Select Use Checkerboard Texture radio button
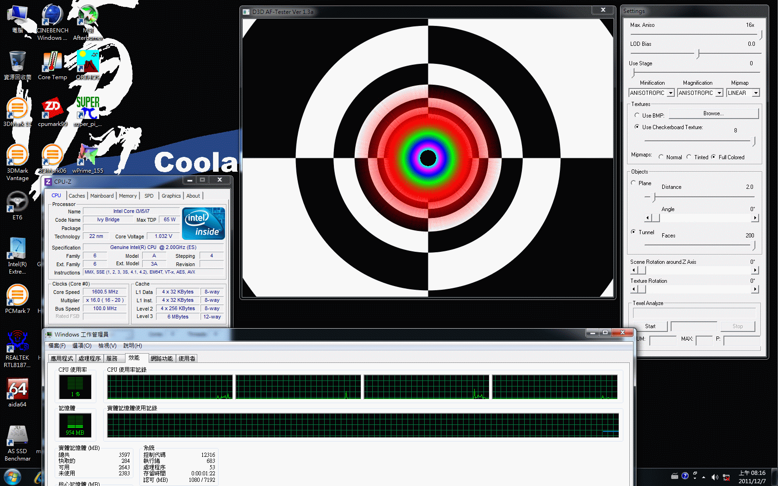The image size is (778, 486). point(637,126)
